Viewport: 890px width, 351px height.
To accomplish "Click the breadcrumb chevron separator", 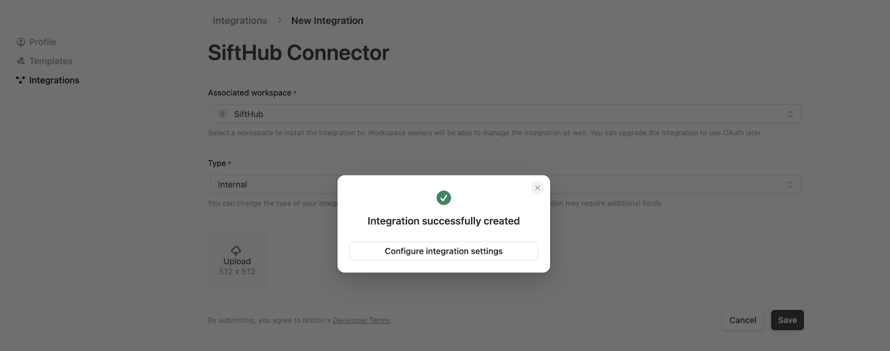I will tap(279, 21).
